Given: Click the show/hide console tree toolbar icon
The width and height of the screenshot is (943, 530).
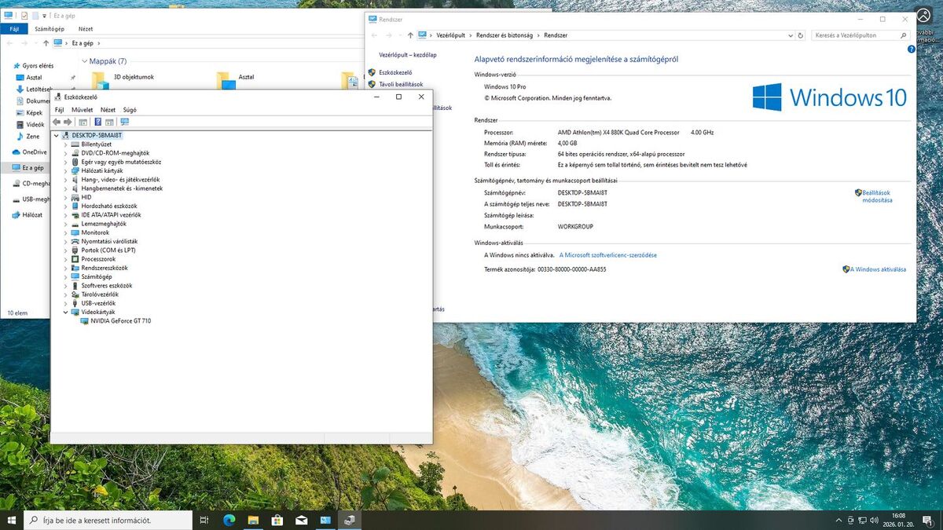Looking at the screenshot, I should pyautogui.click(x=83, y=122).
